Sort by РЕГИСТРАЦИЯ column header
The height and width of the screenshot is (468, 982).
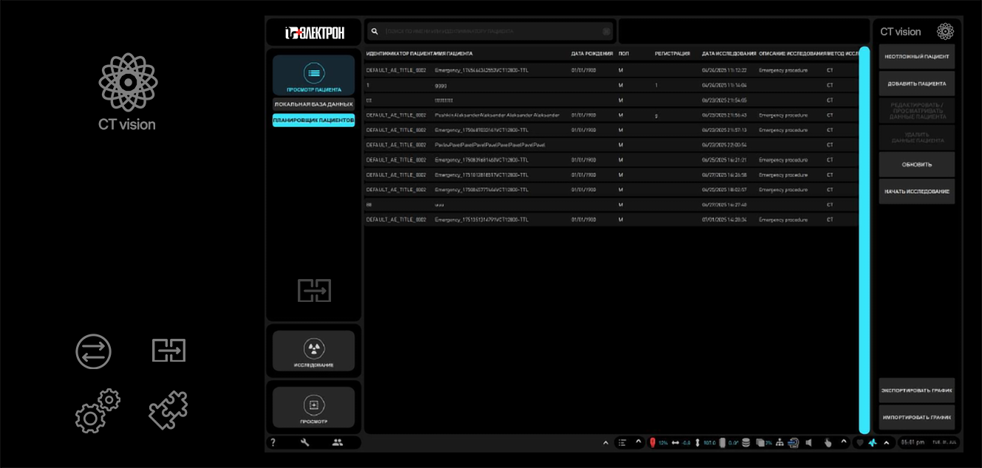click(x=672, y=53)
